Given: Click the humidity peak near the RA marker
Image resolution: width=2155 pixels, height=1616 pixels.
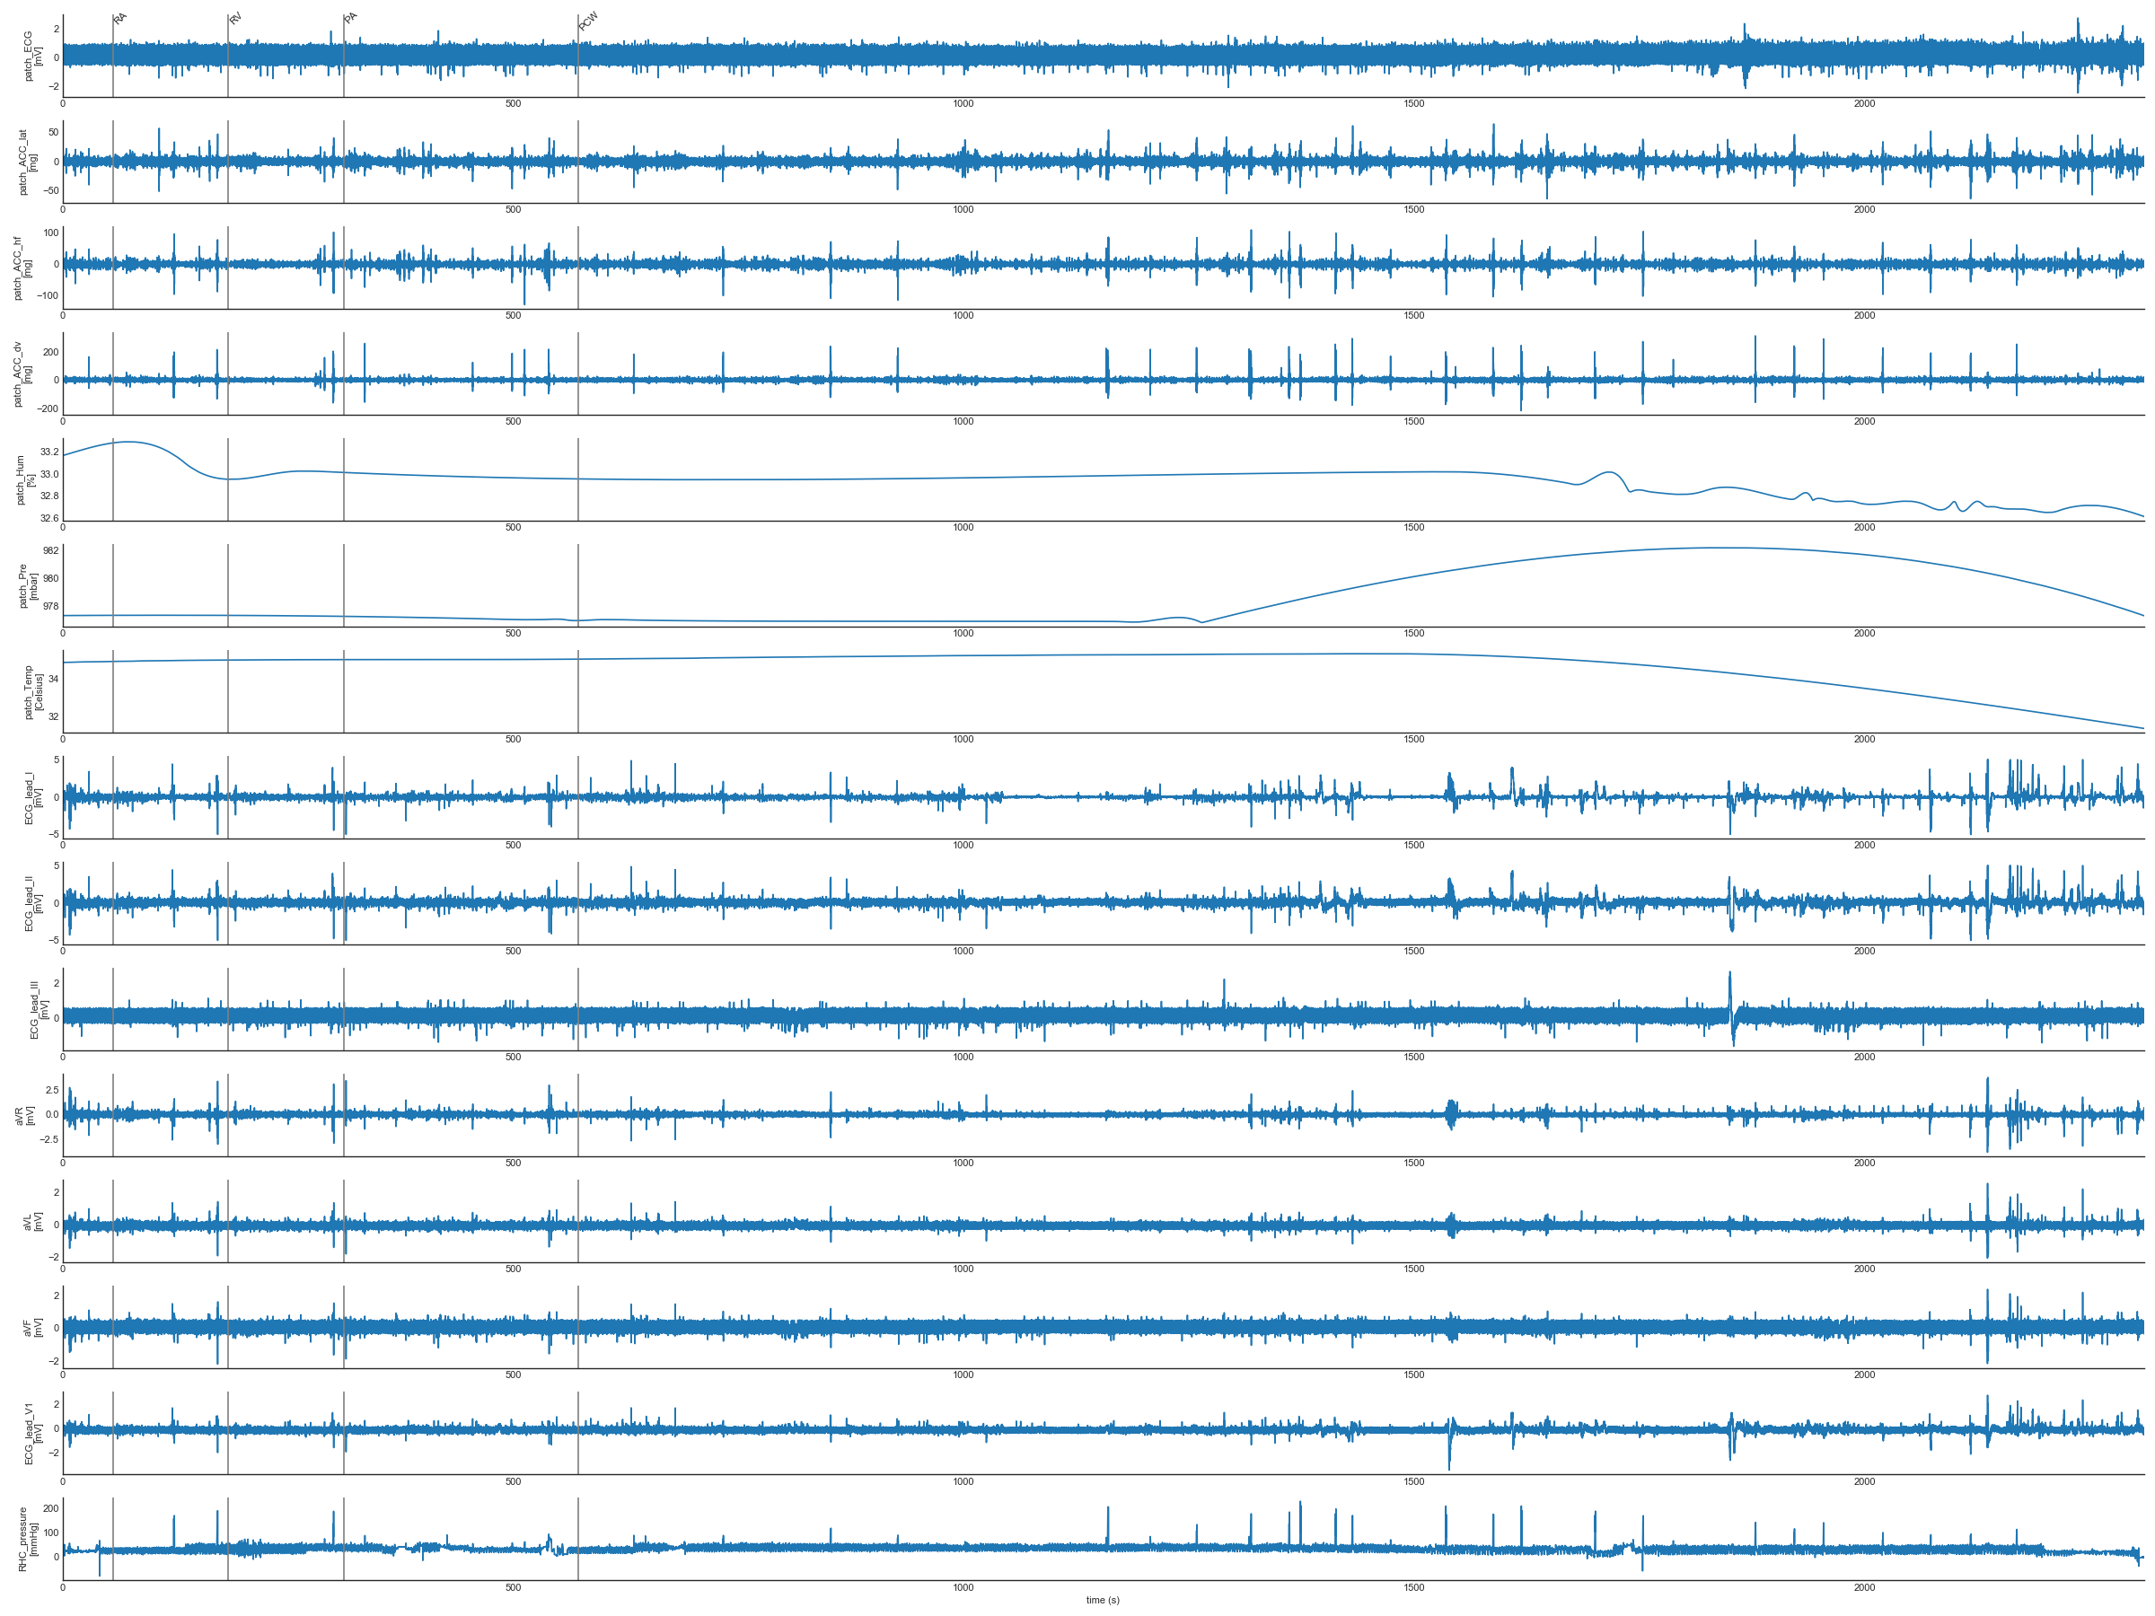Looking at the screenshot, I should coord(128,443).
